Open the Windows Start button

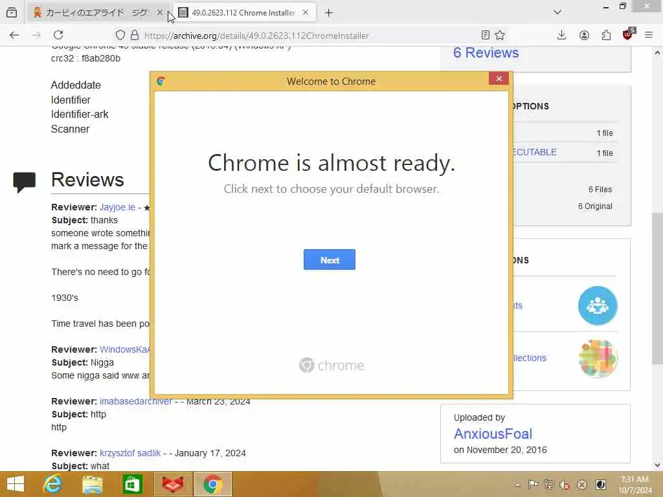coord(16,484)
